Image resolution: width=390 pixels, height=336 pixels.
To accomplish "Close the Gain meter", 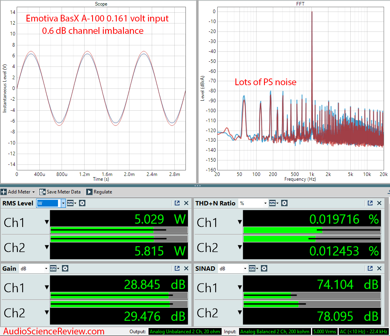I will pos(186,268).
